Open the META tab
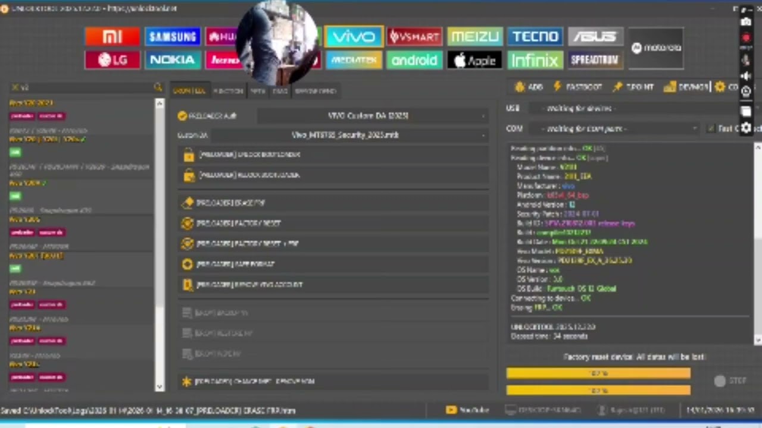This screenshot has height=428, width=762. (x=258, y=91)
